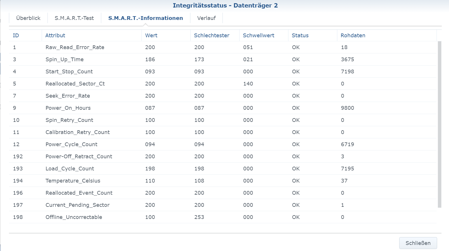Click threshold value 140

coord(248,84)
